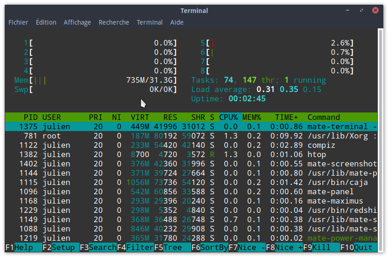Toggle F5 Tree view
Image resolution: width=388 pixels, height=257 pixels.
click(x=173, y=247)
